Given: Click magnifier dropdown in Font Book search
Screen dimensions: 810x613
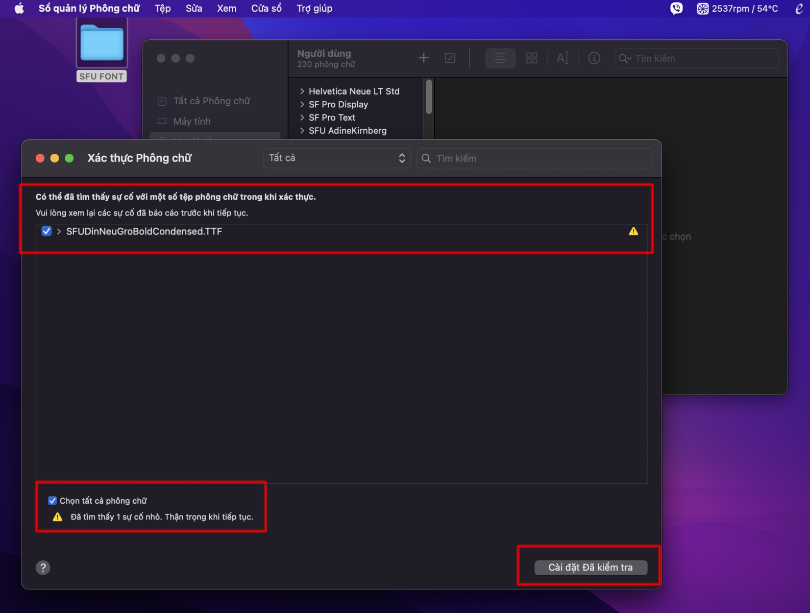Looking at the screenshot, I should pos(625,59).
